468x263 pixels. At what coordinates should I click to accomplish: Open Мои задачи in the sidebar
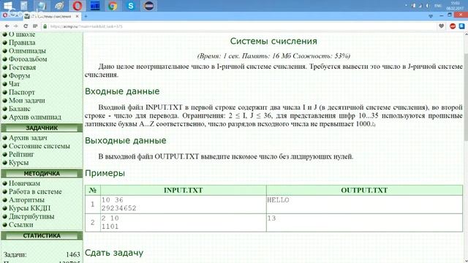pos(26,101)
